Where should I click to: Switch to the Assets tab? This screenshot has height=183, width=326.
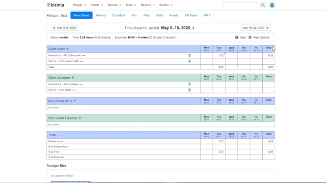(174, 15)
